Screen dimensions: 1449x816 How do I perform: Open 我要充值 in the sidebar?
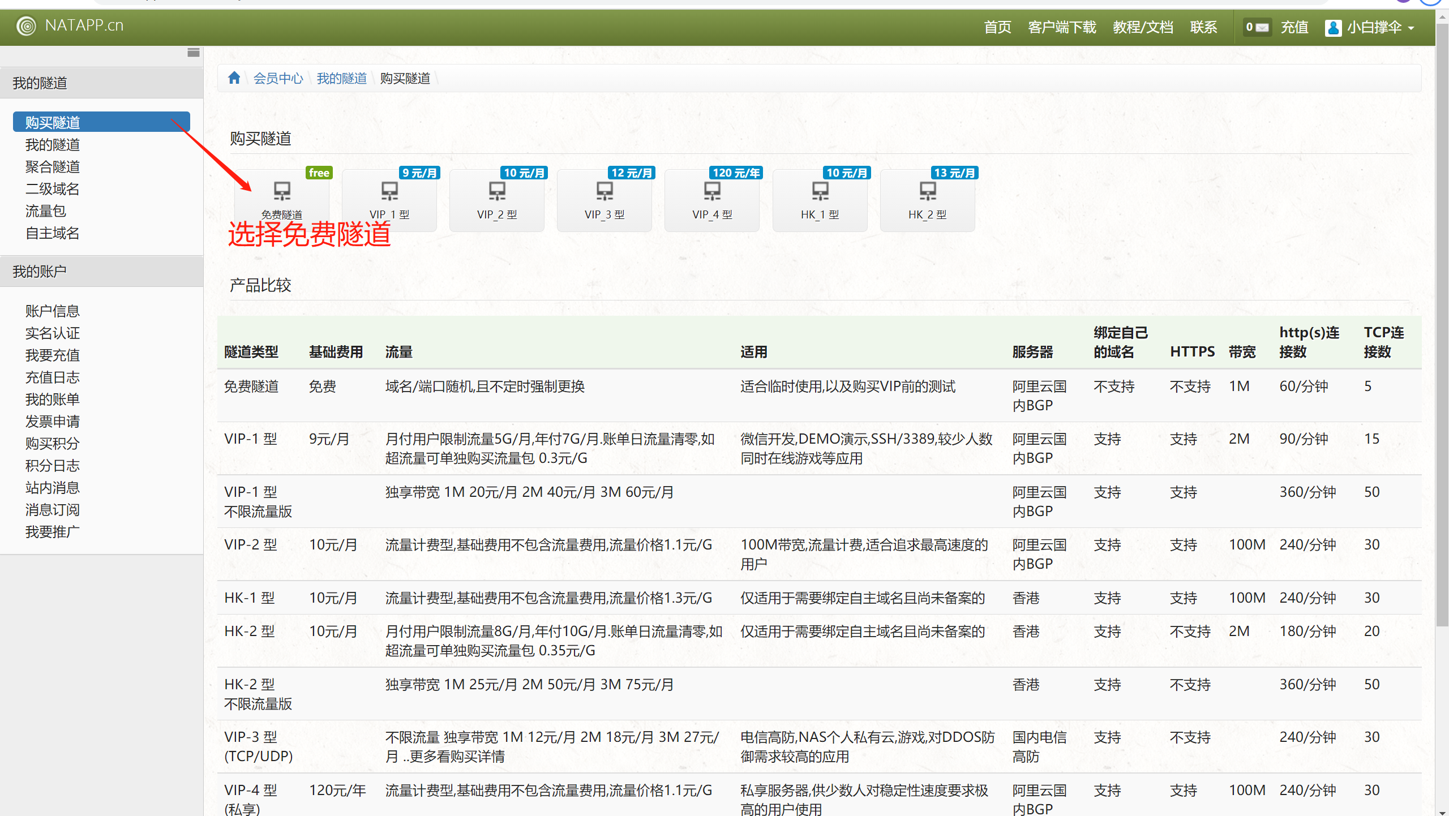tap(53, 355)
